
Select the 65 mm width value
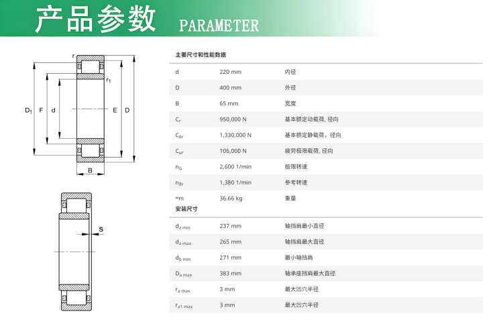point(229,103)
